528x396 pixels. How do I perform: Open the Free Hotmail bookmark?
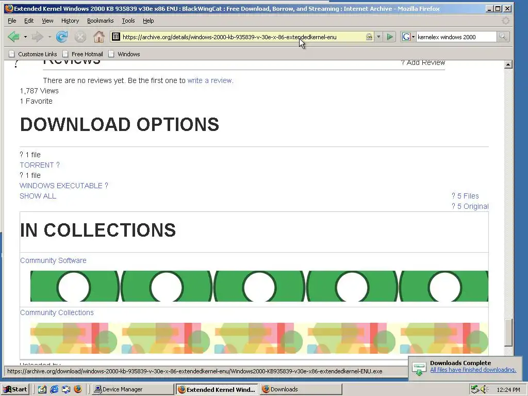pos(83,54)
